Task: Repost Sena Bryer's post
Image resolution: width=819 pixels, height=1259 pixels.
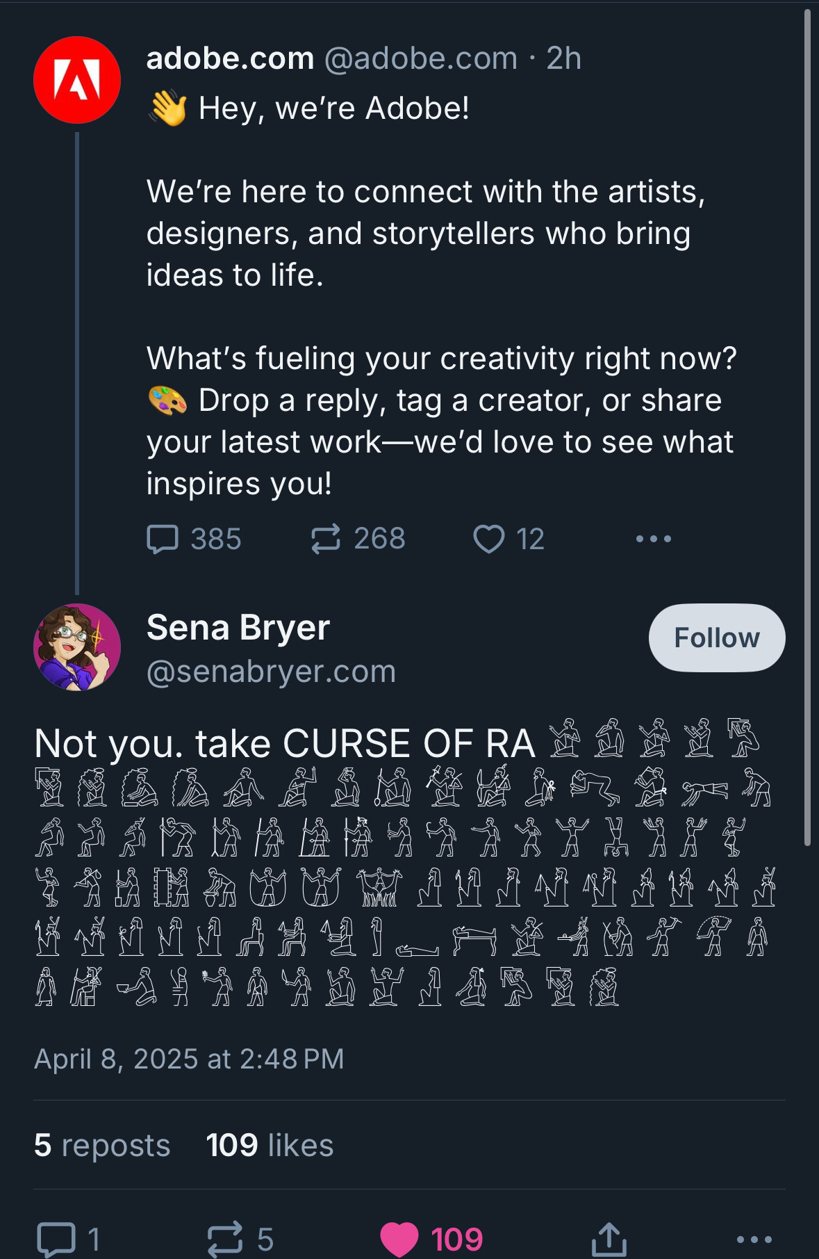Action: 225,1239
